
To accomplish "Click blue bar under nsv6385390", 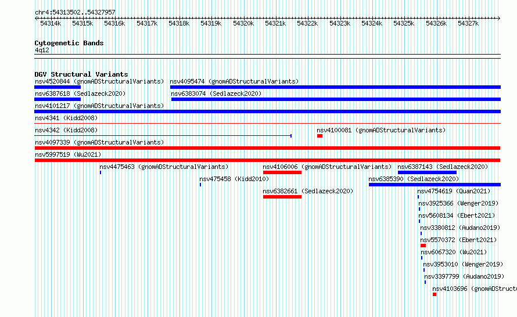I will [435, 185].
